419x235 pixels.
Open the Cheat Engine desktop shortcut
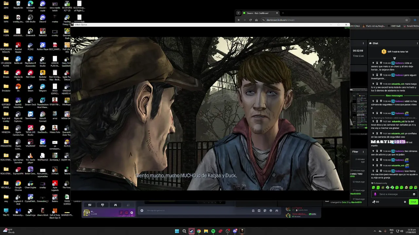30,184
